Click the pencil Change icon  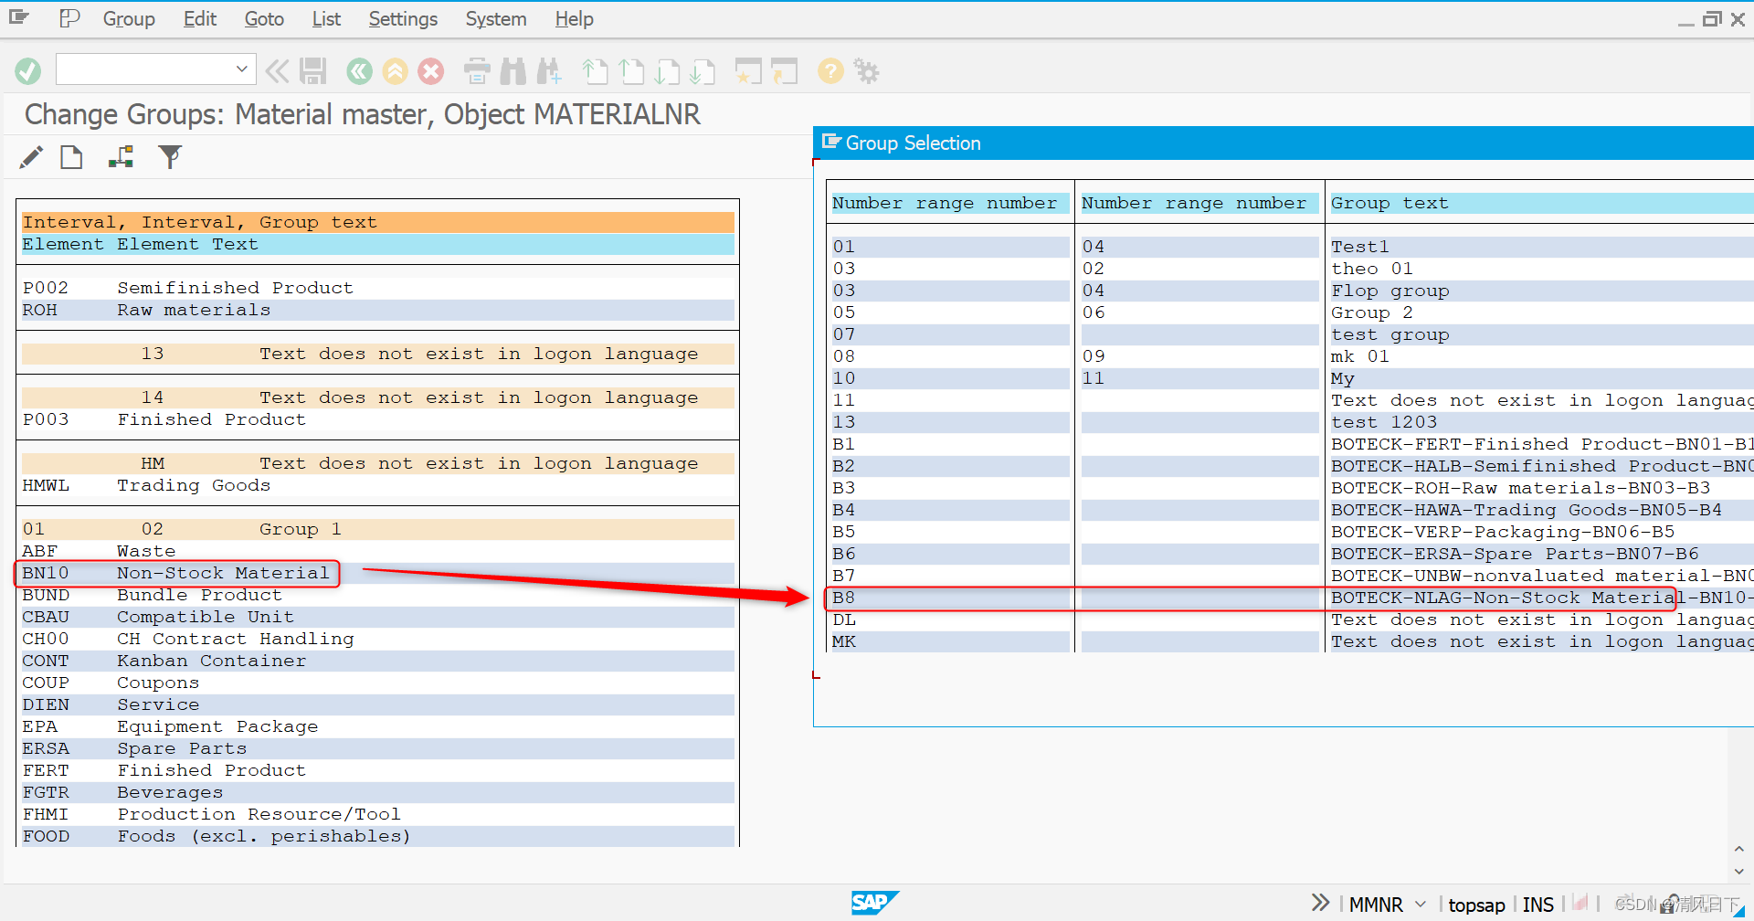(31, 157)
